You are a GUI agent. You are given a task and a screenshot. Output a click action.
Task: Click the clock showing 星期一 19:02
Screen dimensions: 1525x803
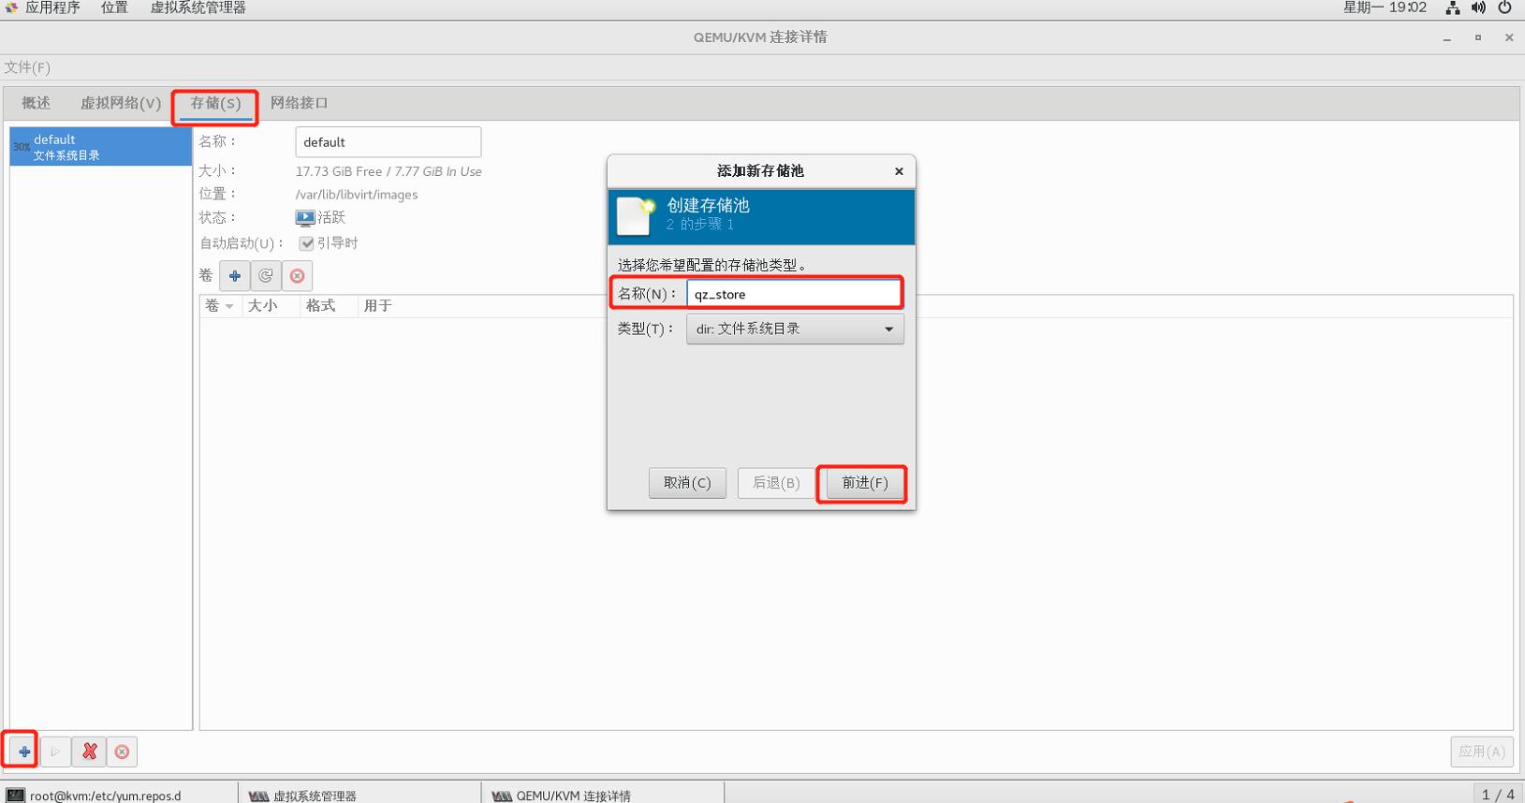point(1385,7)
